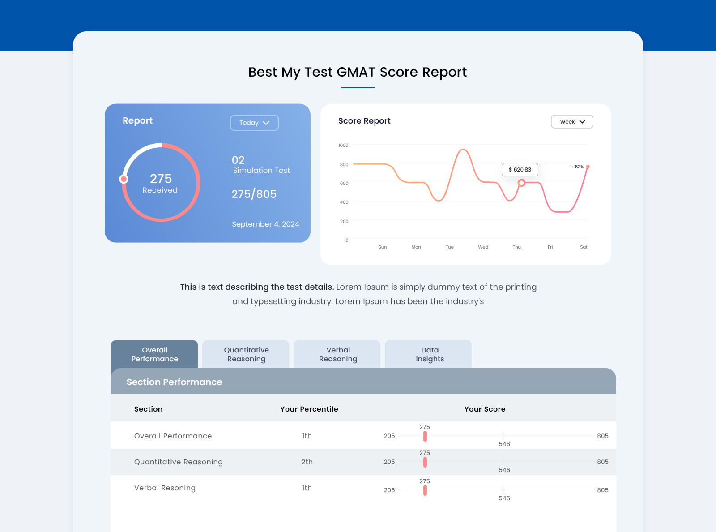This screenshot has width=716, height=532.
Task: Click the Section column header
Action: pos(148,409)
